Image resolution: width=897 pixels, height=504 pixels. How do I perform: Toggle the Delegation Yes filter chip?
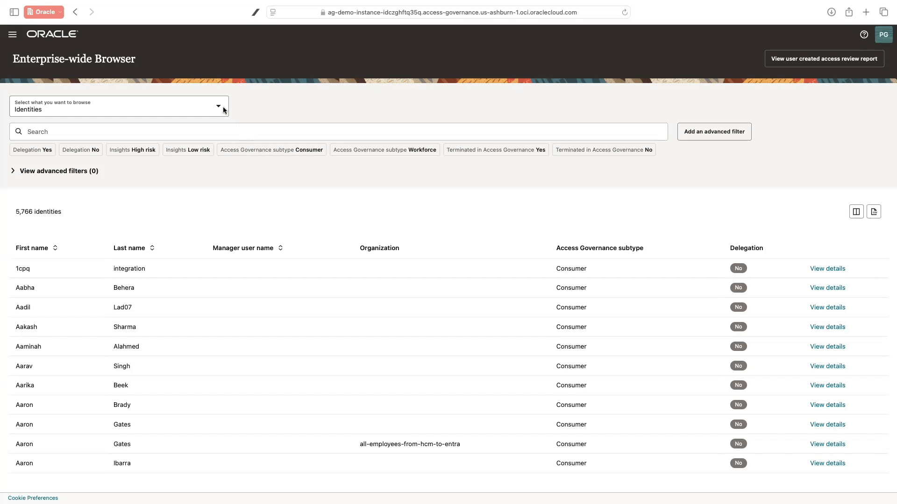point(32,149)
